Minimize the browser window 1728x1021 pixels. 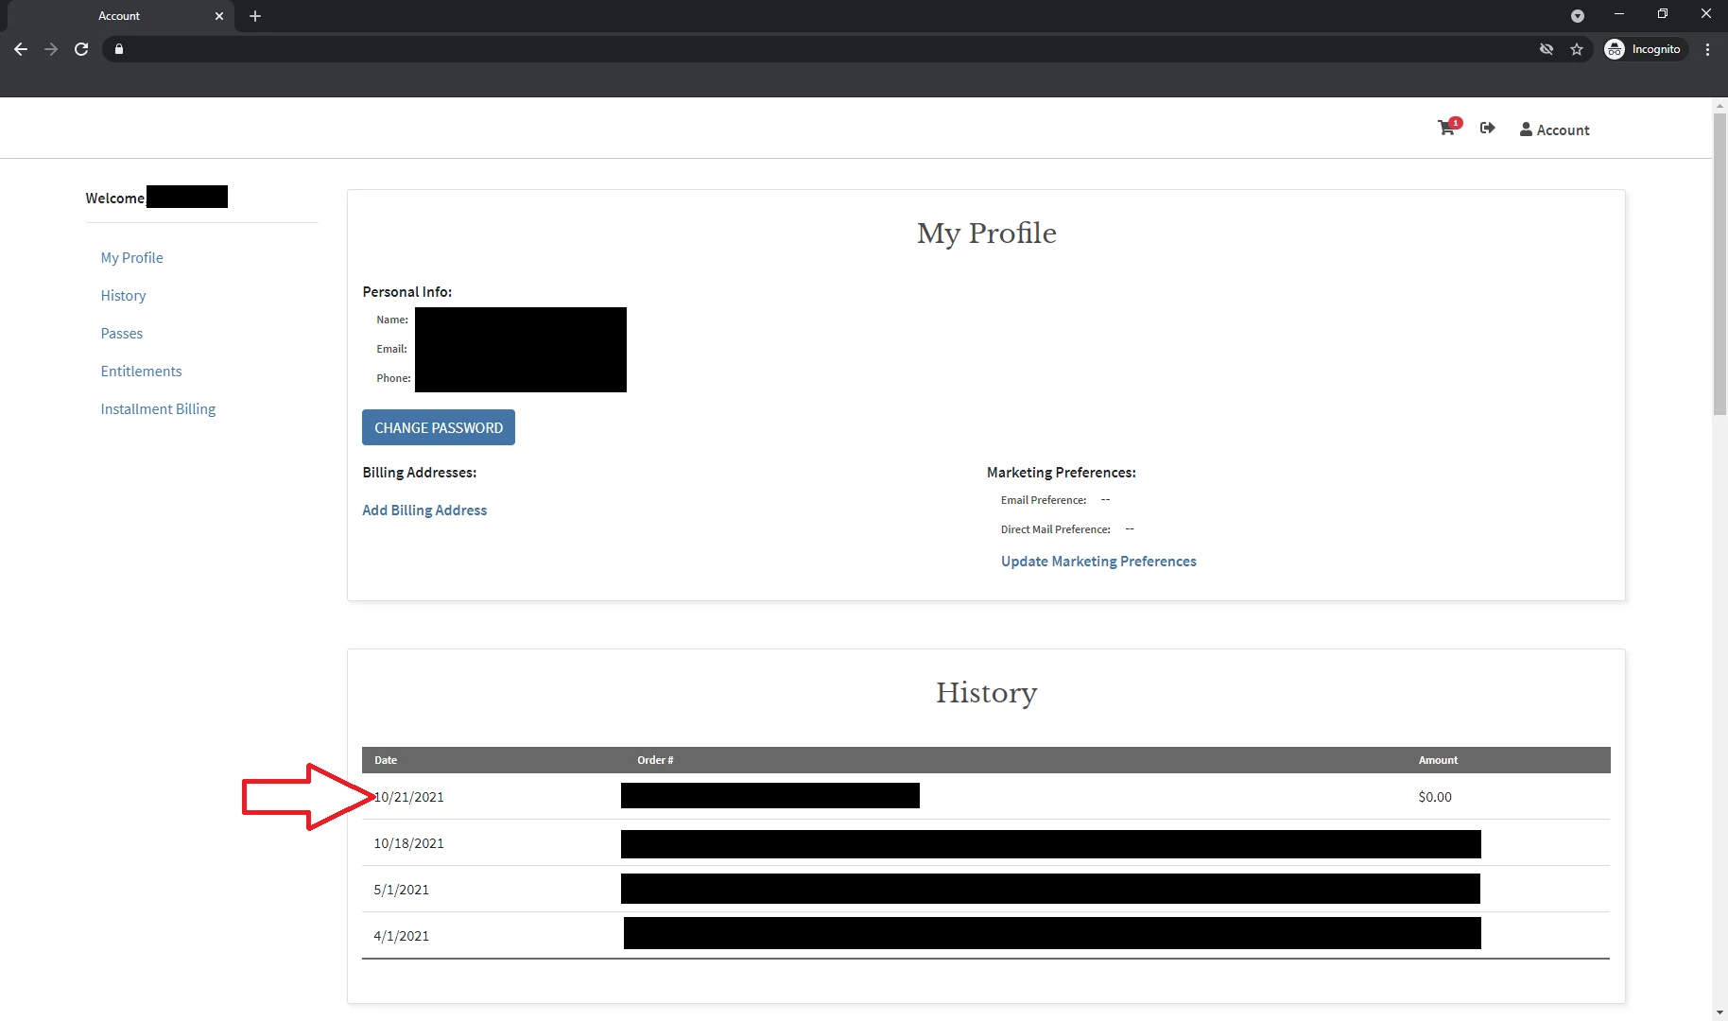(1618, 13)
